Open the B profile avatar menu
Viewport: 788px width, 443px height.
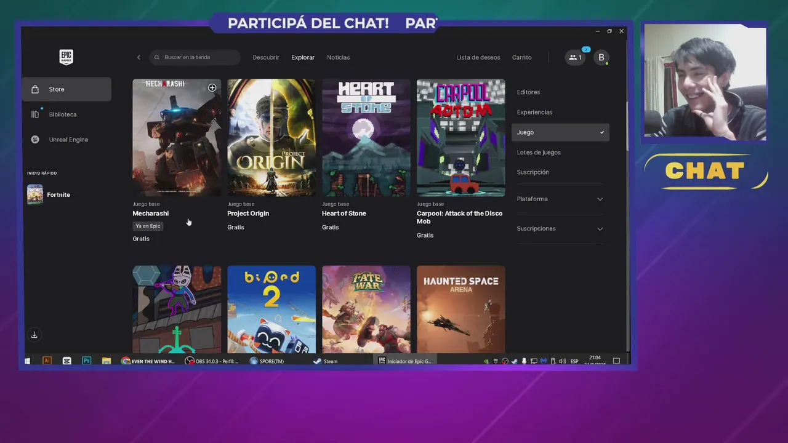tap(601, 57)
